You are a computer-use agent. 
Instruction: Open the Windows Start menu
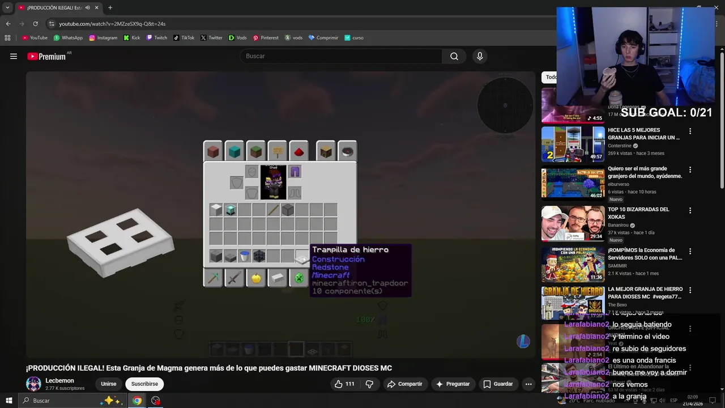coord(8,401)
